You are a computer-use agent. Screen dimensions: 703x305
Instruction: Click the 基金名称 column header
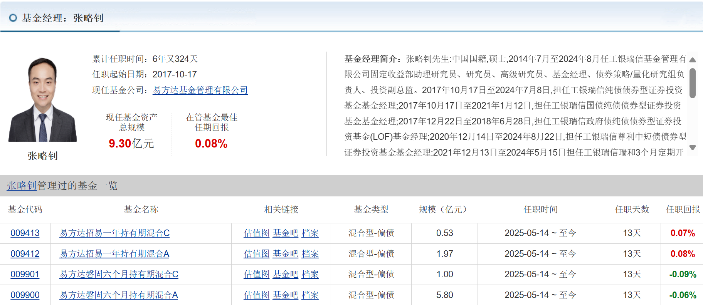[141, 209]
